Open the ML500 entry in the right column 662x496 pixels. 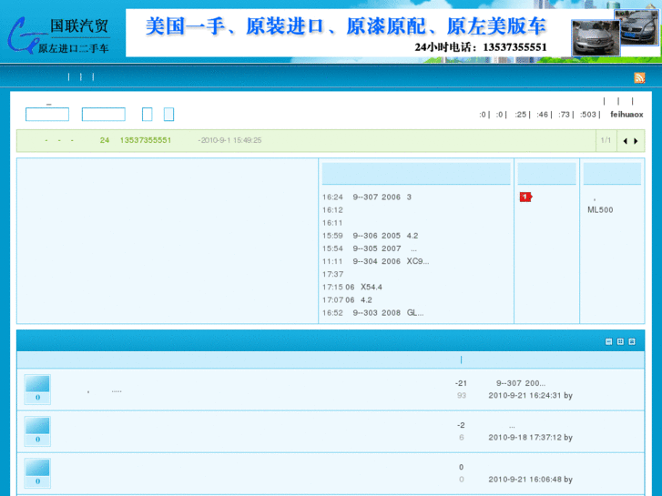tap(600, 210)
